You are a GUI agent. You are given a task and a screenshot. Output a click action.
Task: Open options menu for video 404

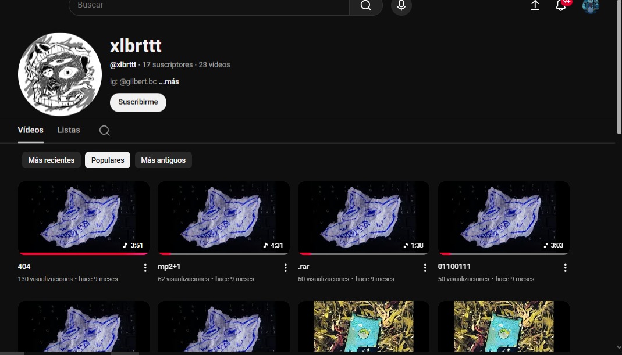145,268
